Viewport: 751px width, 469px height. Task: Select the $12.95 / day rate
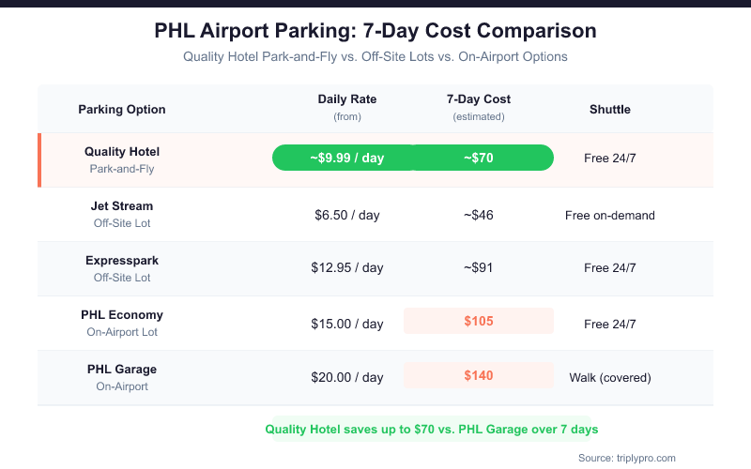[347, 267]
